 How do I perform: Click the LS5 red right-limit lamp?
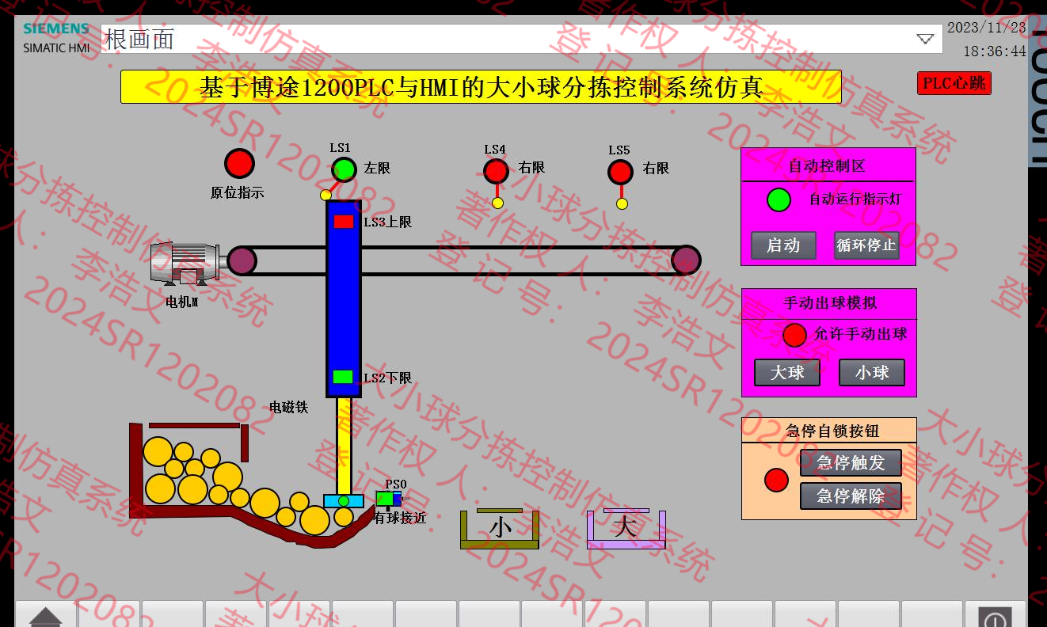[620, 172]
